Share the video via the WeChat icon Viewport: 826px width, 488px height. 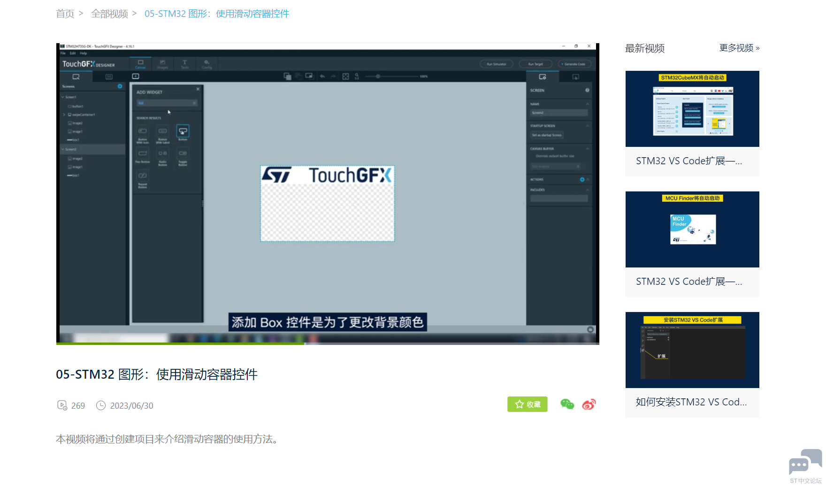coord(567,404)
